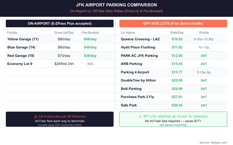Screen dimensions: 233x145
Task: Click PARK AC JFK Parking rate $12.95
Action: coord(177,55)
